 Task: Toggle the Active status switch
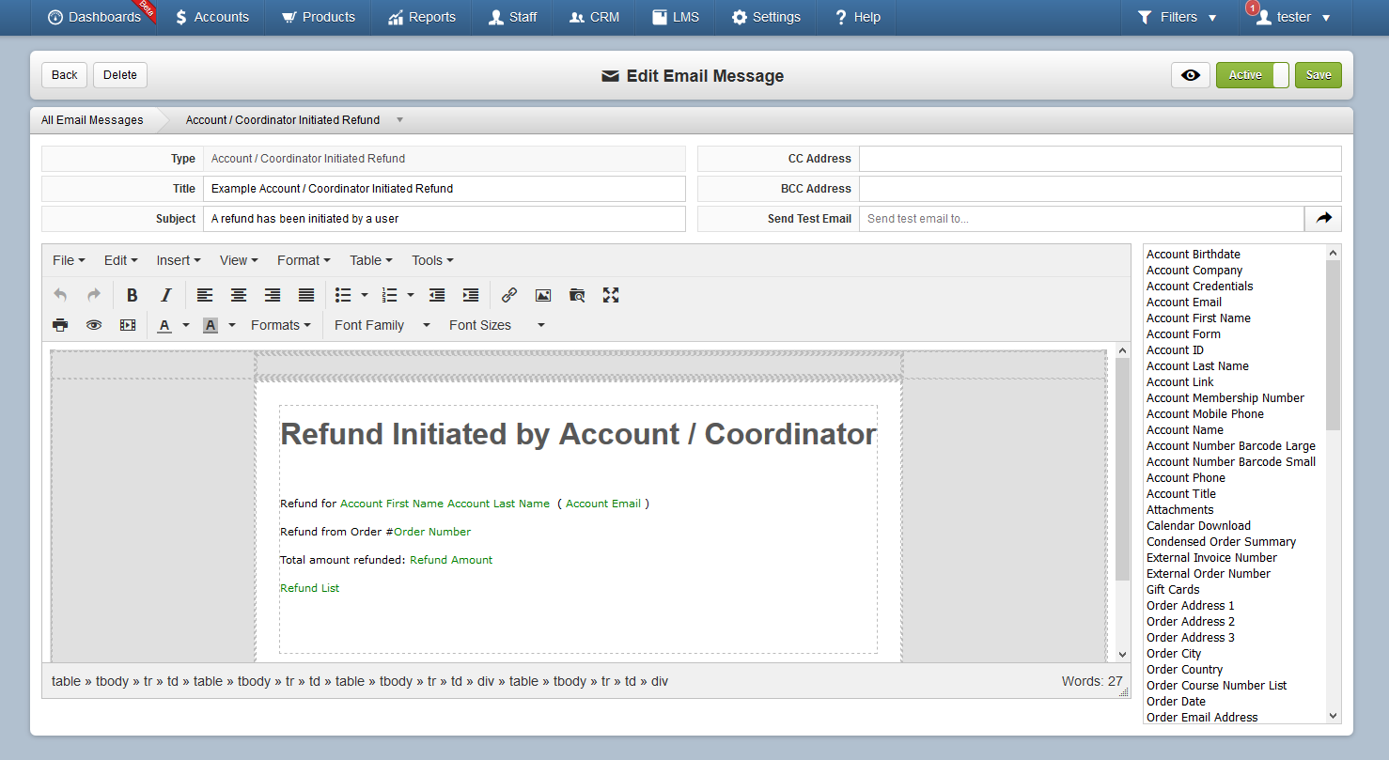point(1253,75)
